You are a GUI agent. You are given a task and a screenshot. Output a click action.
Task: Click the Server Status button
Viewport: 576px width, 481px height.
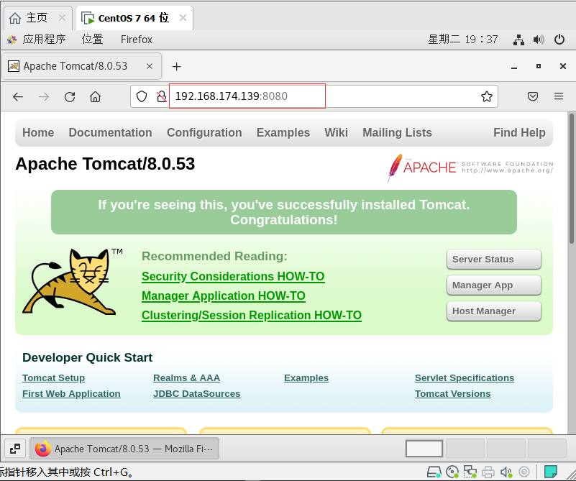click(494, 260)
